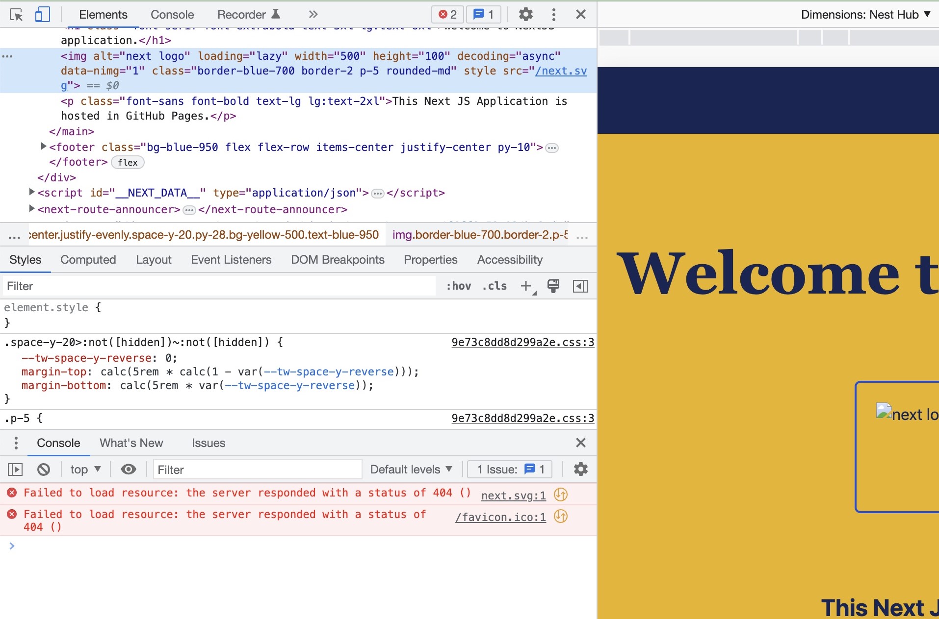Show the console sidebar
Viewport: 939px width, 619px height.
pyautogui.click(x=15, y=469)
